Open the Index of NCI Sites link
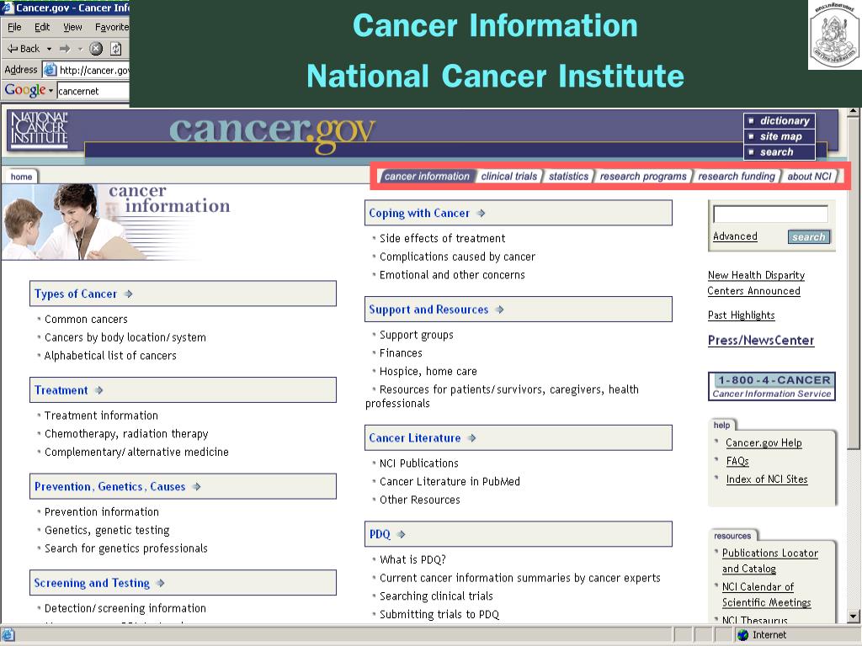Image resolution: width=862 pixels, height=646 pixels. [x=767, y=479]
